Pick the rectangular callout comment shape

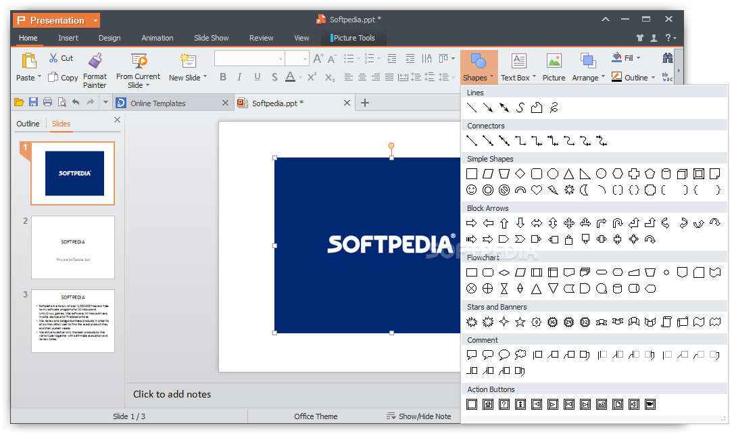pyautogui.click(x=472, y=355)
